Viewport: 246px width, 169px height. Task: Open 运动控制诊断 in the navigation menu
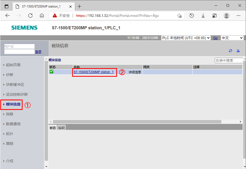(17, 94)
